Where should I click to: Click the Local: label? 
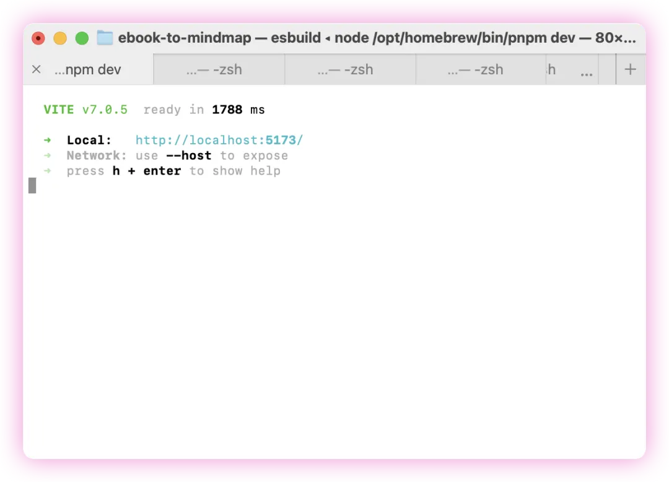(89, 140)
